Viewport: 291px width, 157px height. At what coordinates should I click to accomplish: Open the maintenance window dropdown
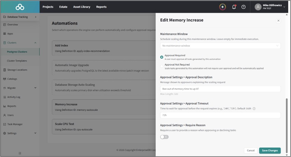point(220,46)
